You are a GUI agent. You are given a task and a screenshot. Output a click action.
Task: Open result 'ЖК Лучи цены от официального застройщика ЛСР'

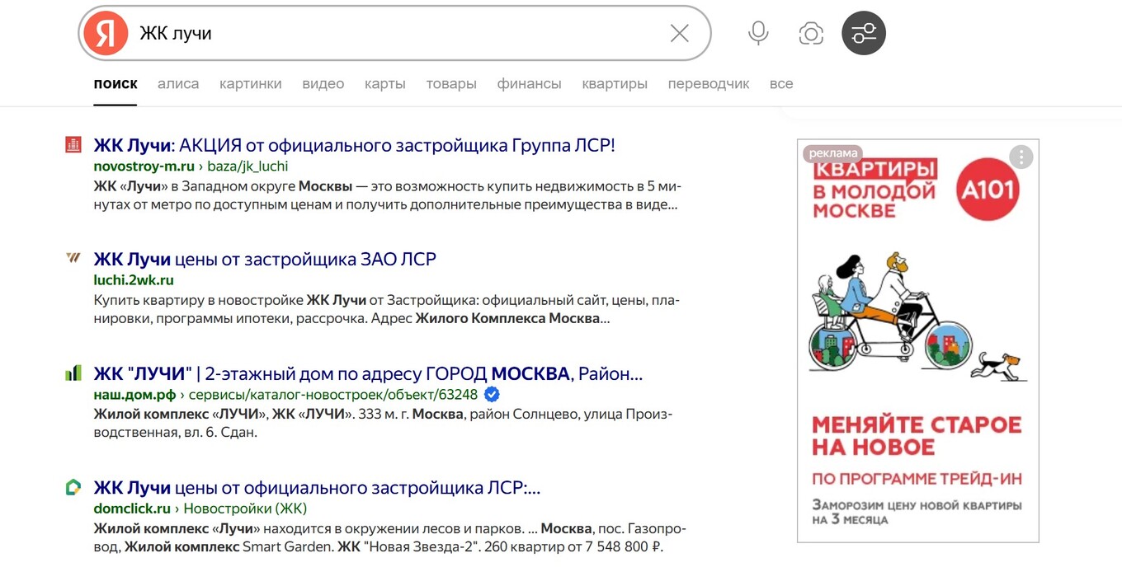click(x=317, y=487)
